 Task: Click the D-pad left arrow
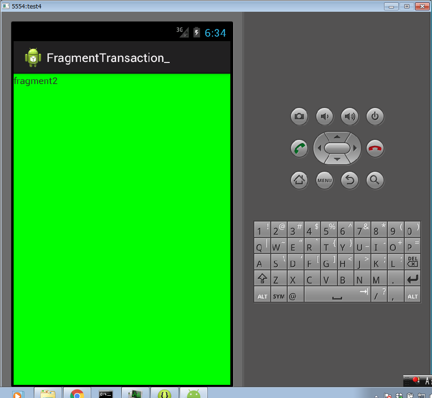(x=319, y=148)
